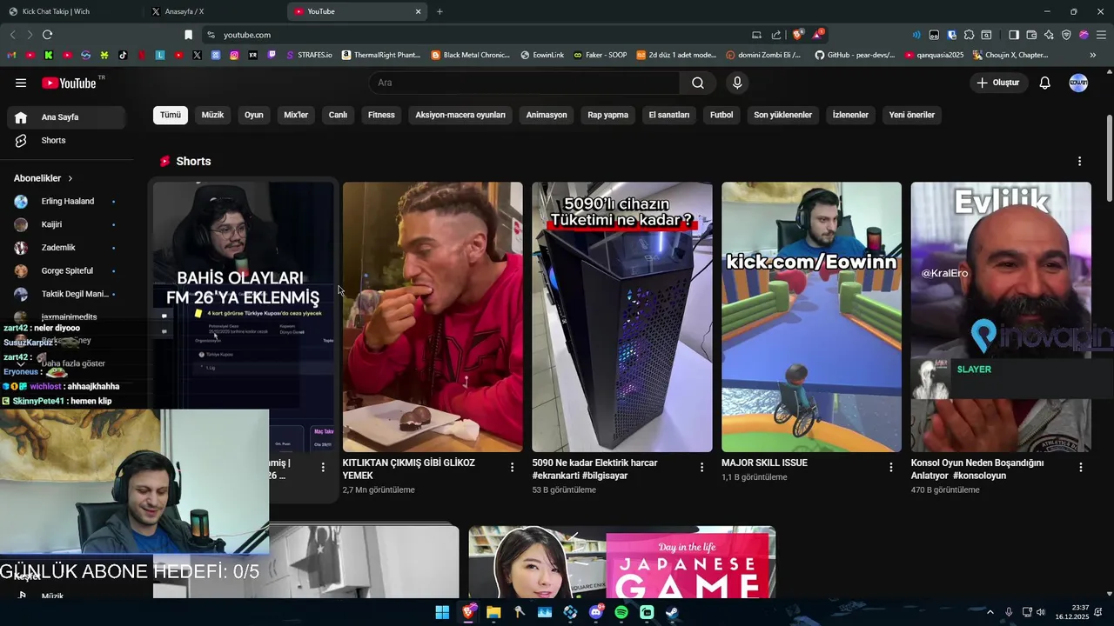Open options menu for KITLIKTAN ÇIKMIŞ short
Viewport: 1114px width, 626px height.
(x=512, y=468)
